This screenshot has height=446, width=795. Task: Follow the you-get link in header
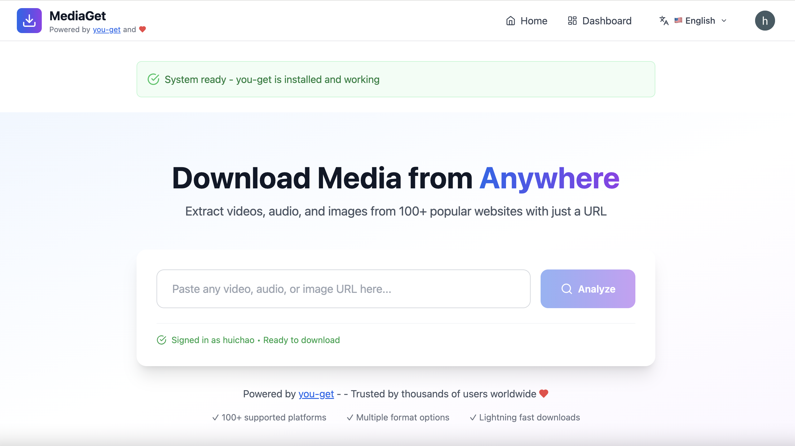click(x=107, y=30)
